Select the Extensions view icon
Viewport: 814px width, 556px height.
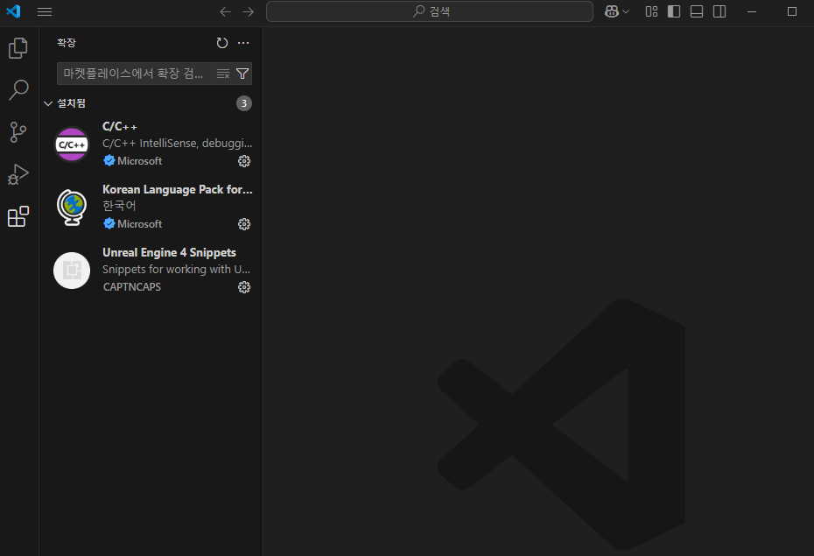pyautogui.click(x=18, y=216)
